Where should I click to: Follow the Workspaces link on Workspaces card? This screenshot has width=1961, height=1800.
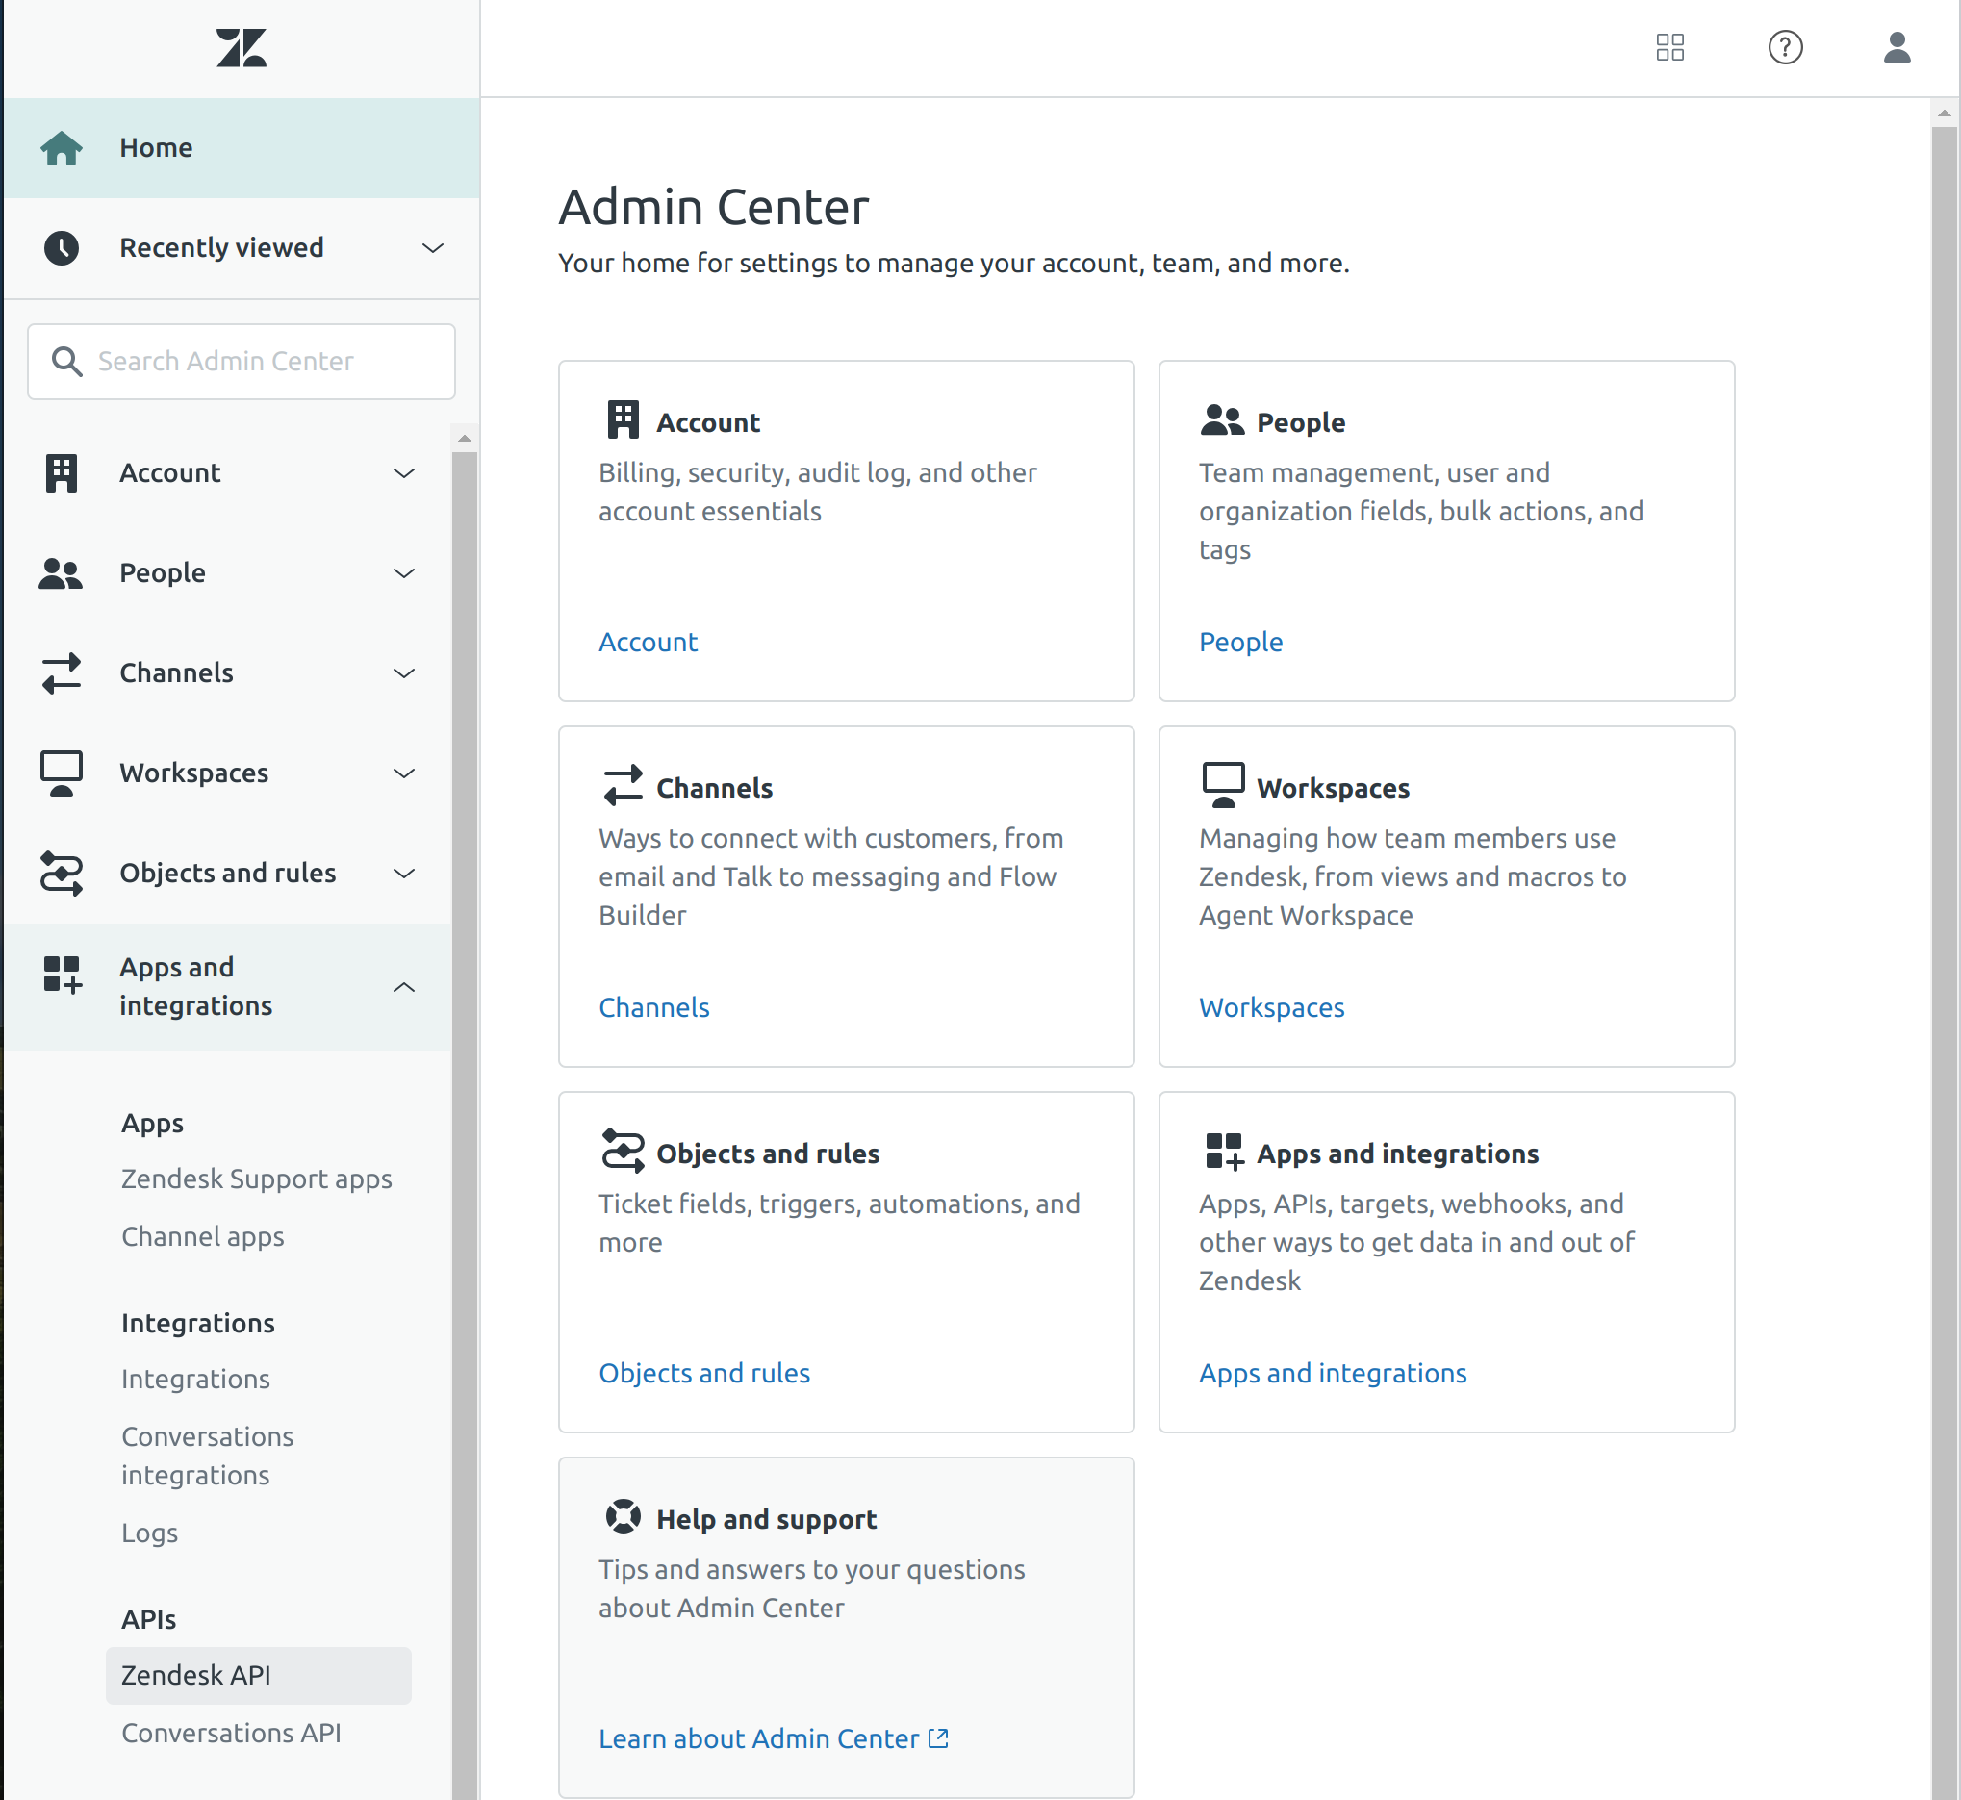click(1271, 1007)
